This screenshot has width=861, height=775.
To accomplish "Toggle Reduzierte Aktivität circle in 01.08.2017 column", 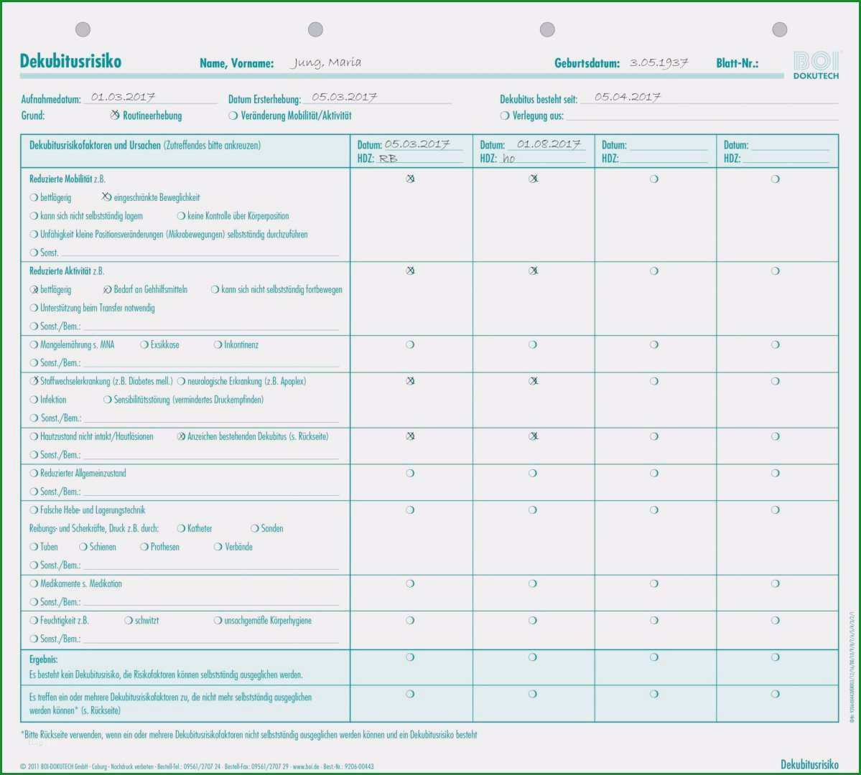I will 533,271.
